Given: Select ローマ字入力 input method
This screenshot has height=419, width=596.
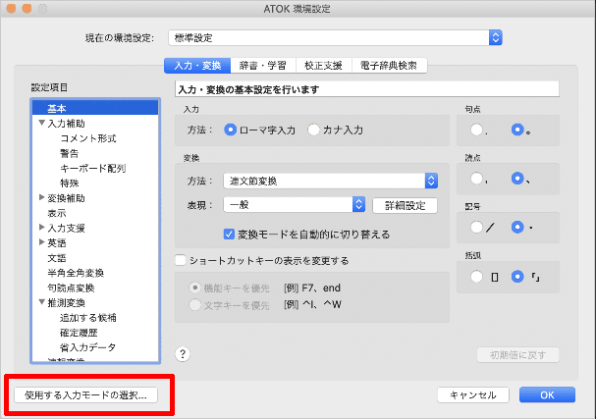Looking at the screenshot, I should coord(231,129).
